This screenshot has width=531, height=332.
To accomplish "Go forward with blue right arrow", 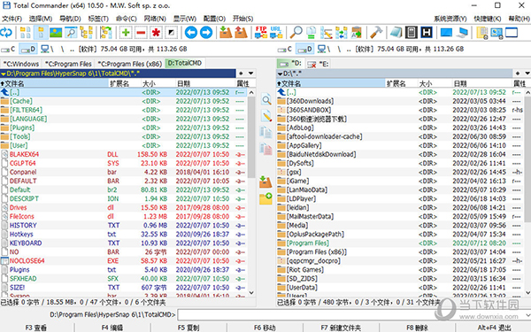I will click(206, 33).
